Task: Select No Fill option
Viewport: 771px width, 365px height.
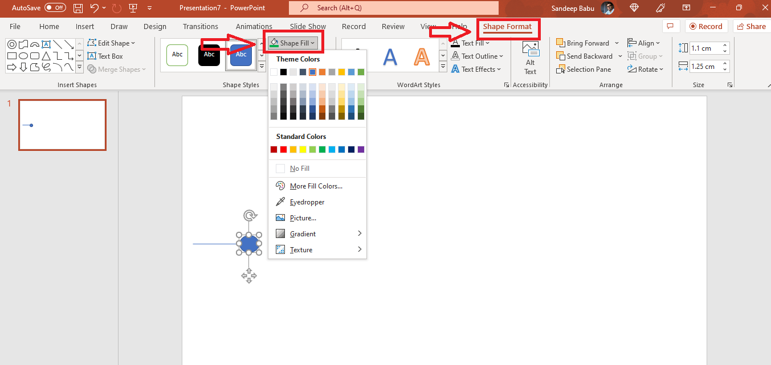Action: pos(317,169)
